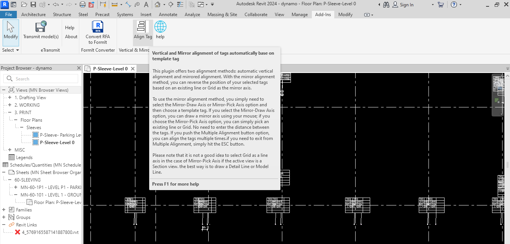Screen dimensions: 510x244
Task: Expand the 2. WORKING node
Action: pos(10,105)
